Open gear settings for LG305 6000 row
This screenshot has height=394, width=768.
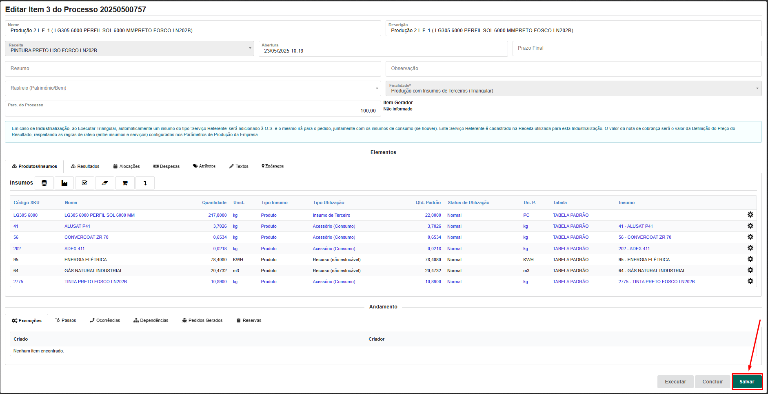tap(750, 215)
